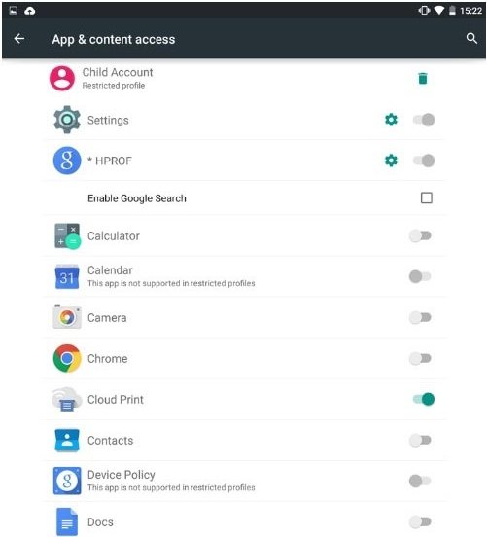Check the Enable Google Search box
The image size is (487, 537).
[x=426, y=197]
